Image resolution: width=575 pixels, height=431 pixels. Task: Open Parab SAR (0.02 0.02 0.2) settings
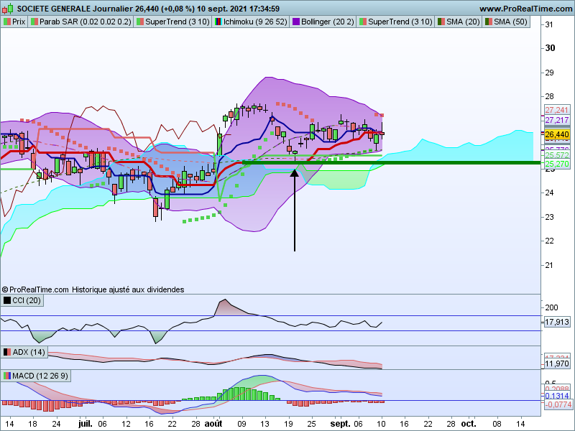80,22
